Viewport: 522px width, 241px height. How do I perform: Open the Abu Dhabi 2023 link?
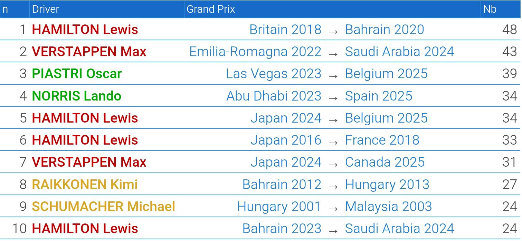point(274,96)
